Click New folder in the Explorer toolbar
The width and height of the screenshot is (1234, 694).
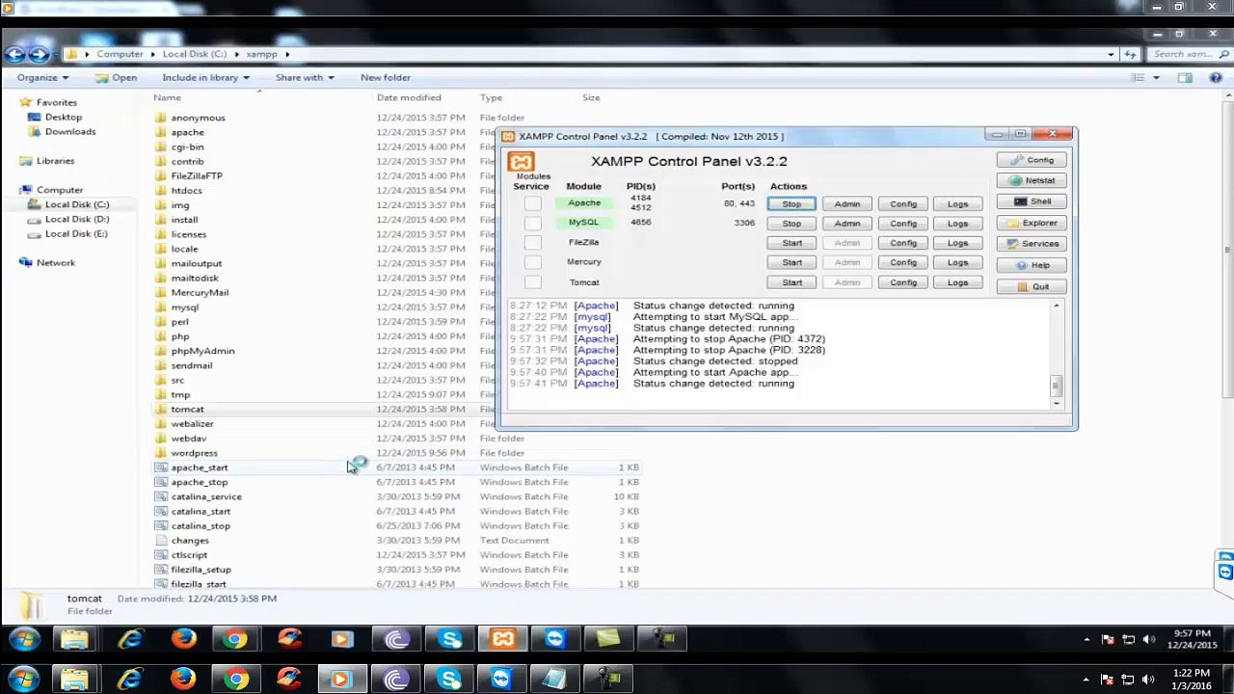386,77
